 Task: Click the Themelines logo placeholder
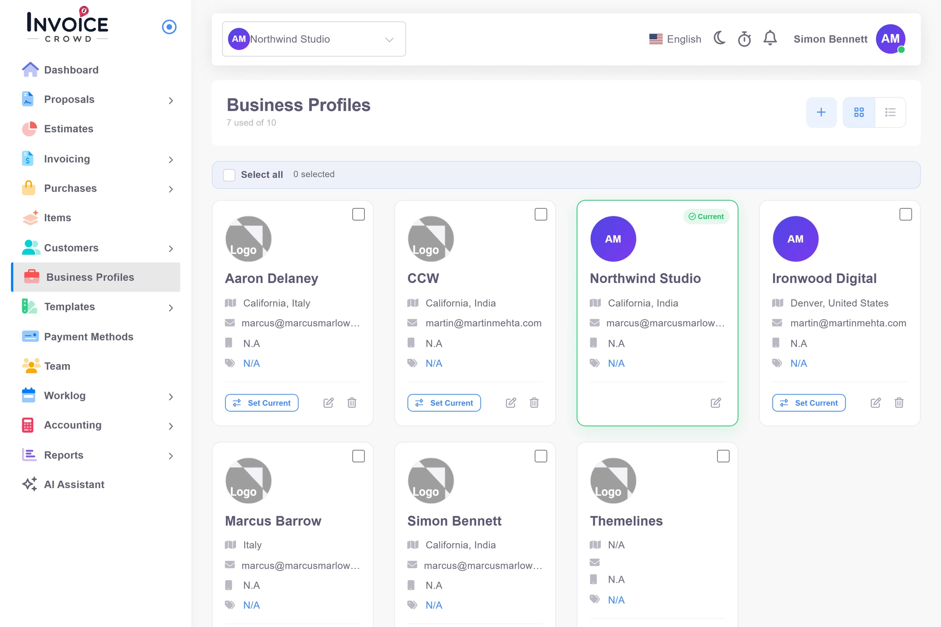coord(613,481)
